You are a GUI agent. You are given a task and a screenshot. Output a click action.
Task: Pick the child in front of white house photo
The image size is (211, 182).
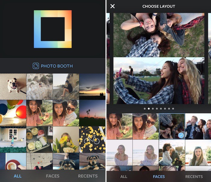[x=13, y=139]
